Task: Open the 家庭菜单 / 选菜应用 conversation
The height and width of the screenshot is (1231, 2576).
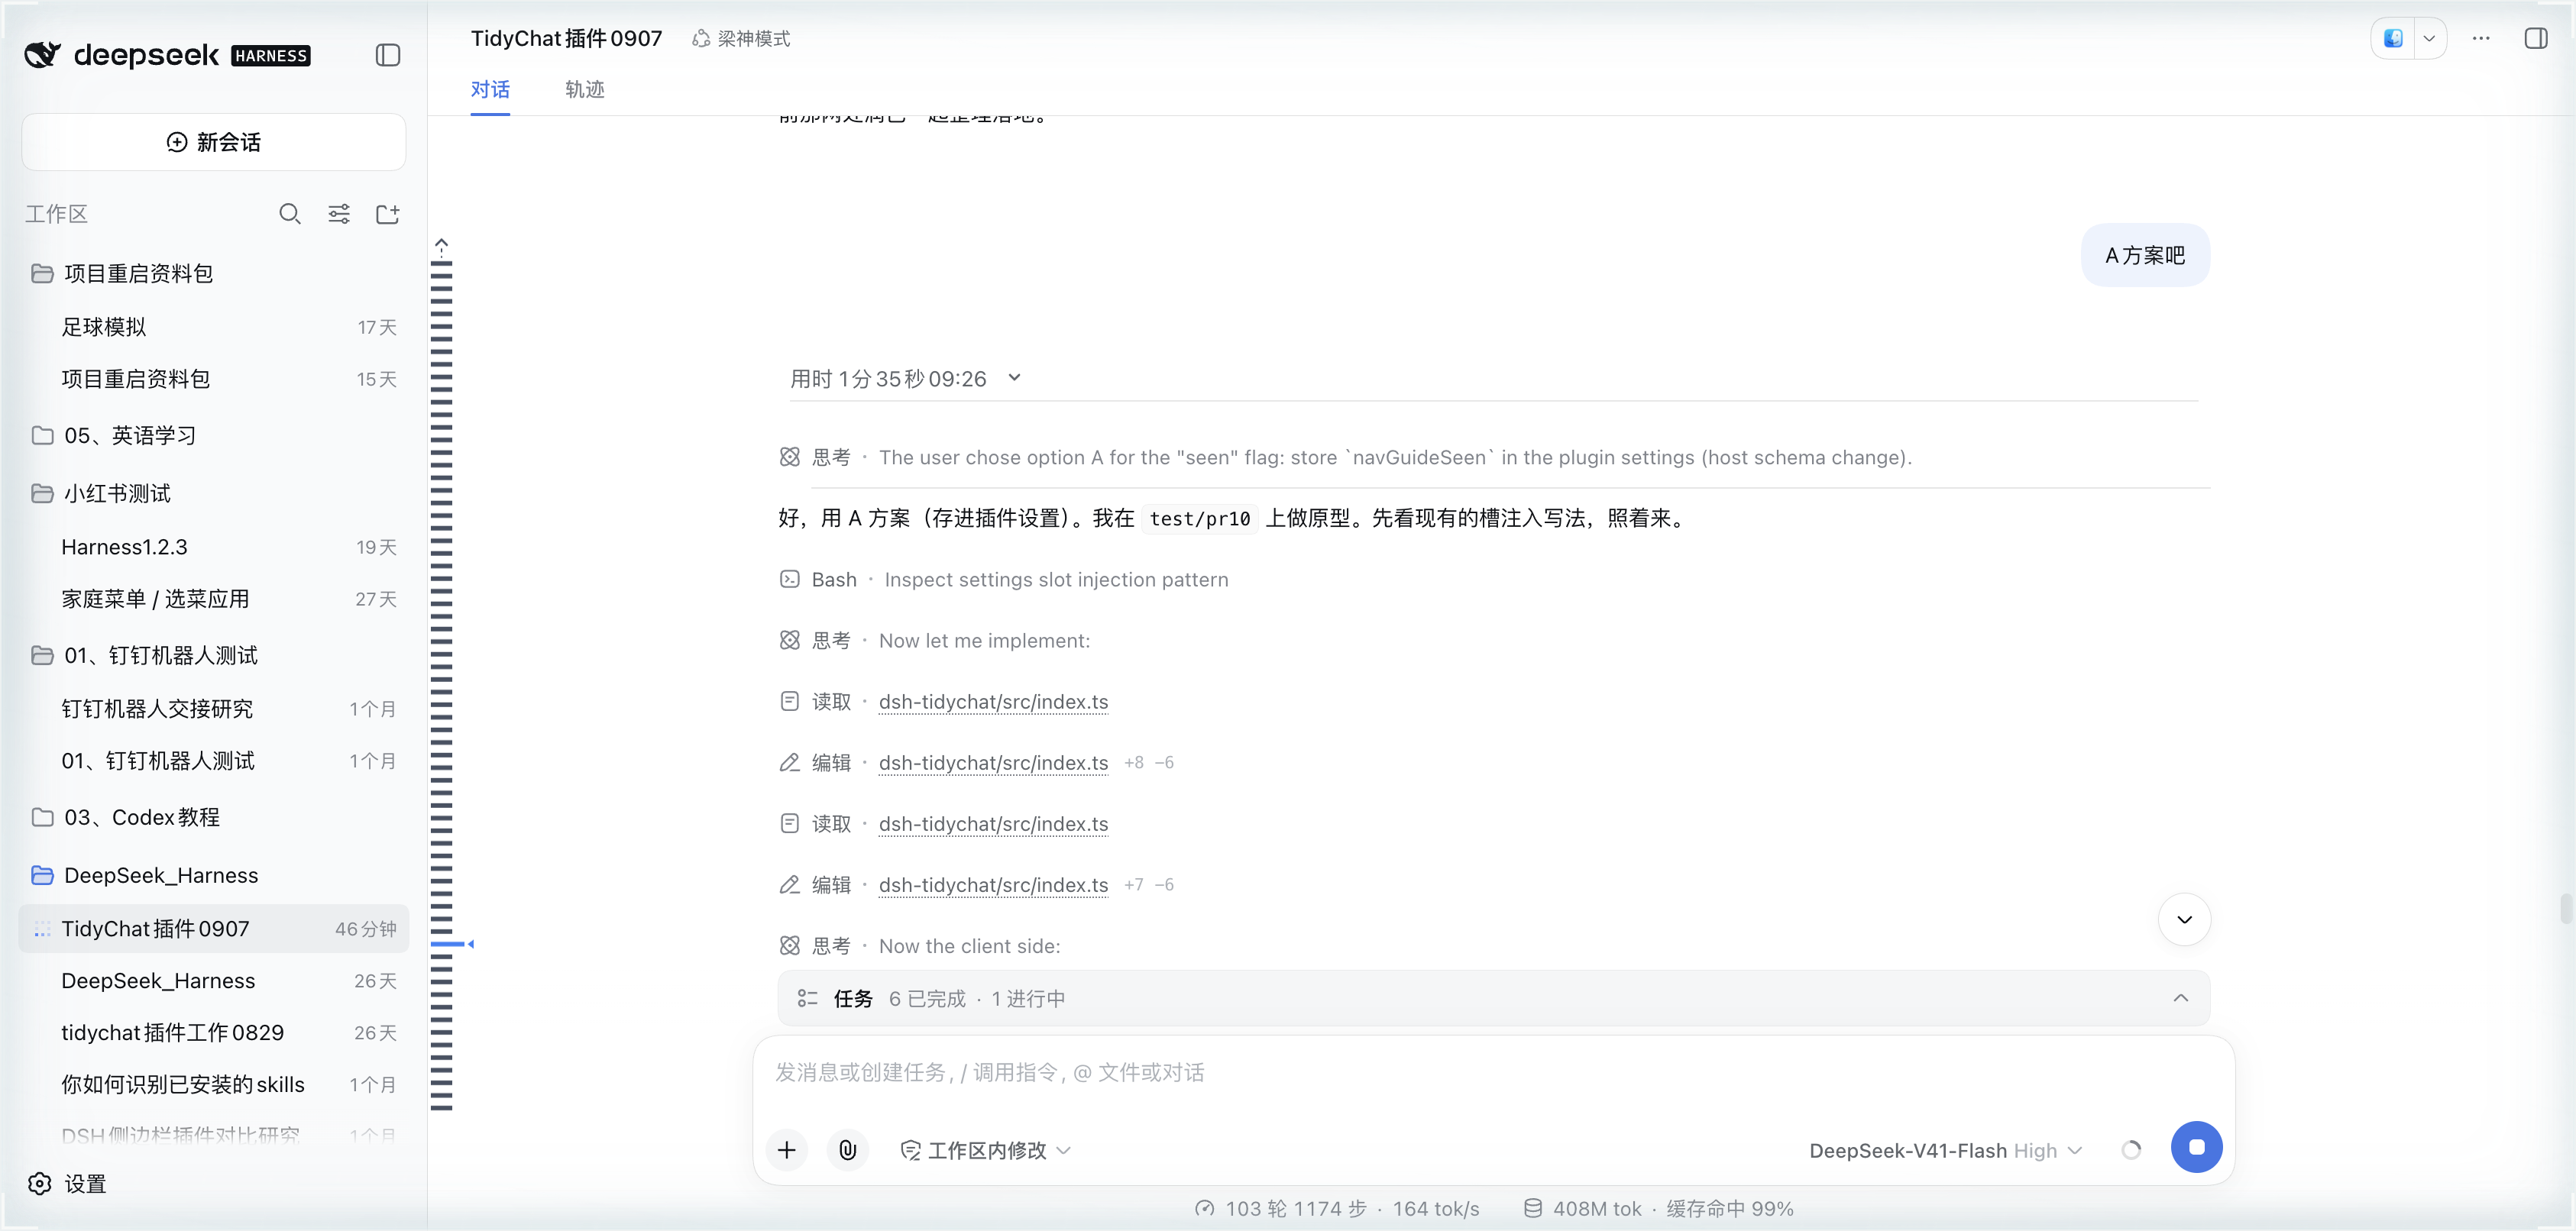Action: click(214, 599)
